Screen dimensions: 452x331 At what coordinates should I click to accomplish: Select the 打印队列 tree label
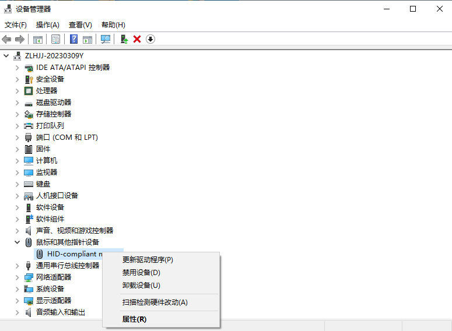pos(50,126)
